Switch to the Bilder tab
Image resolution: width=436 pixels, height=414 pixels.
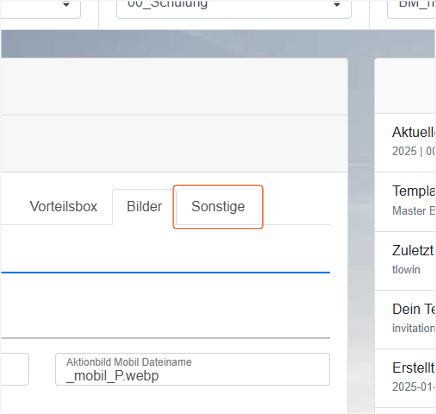[144, 207]
